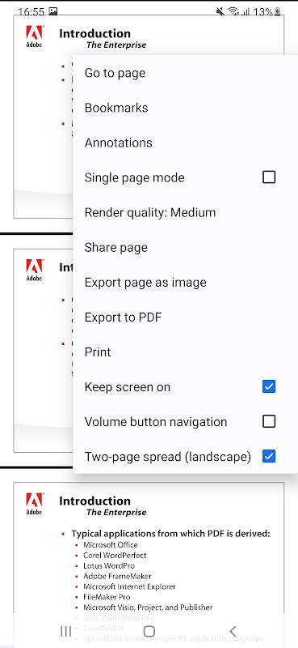
Task: Tap the Adobe logo on third page
Action: pyautogui.click(x=34, y=504)
